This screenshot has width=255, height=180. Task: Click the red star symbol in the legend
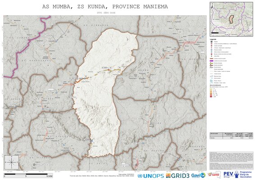[x=211, y=54]
